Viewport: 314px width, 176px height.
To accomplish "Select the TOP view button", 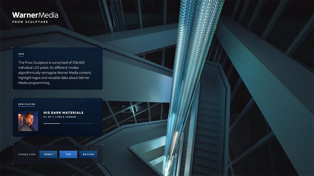I will coord(68,155).
